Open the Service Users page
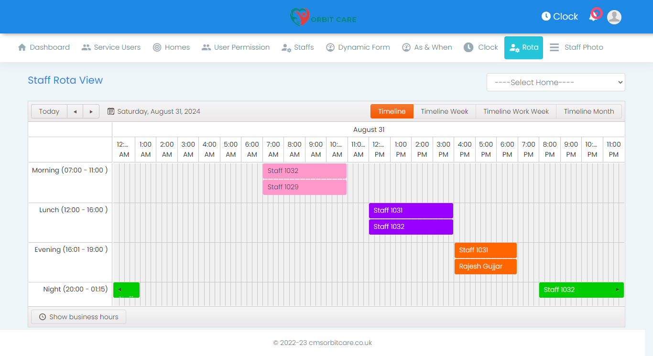Screen dimensions: 653x356 coord(111,47)
